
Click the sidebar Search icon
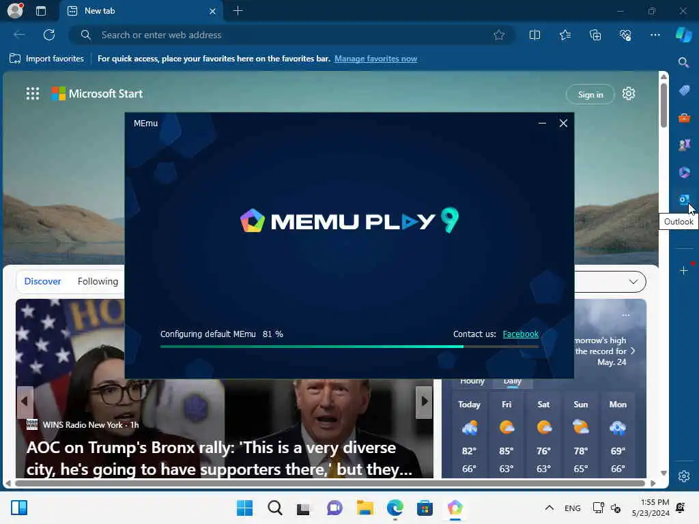(683, 62)
